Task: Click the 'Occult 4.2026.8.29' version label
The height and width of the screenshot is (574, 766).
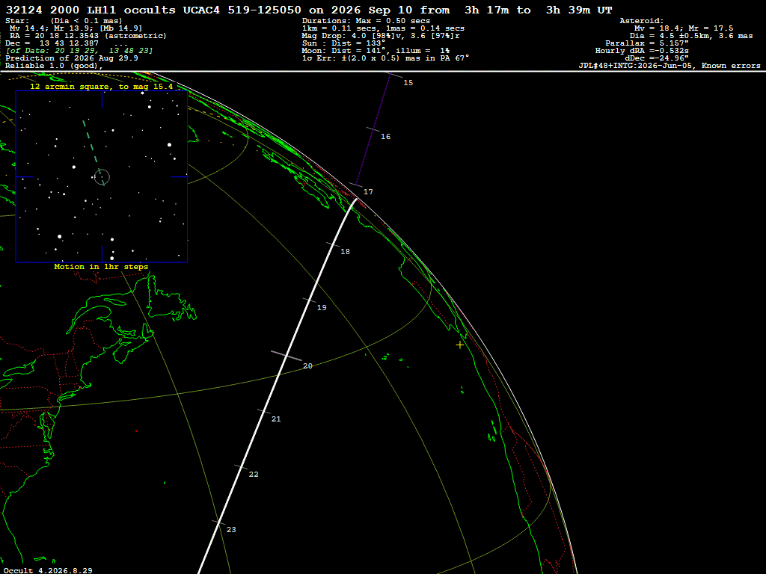Action: (48, 570)
